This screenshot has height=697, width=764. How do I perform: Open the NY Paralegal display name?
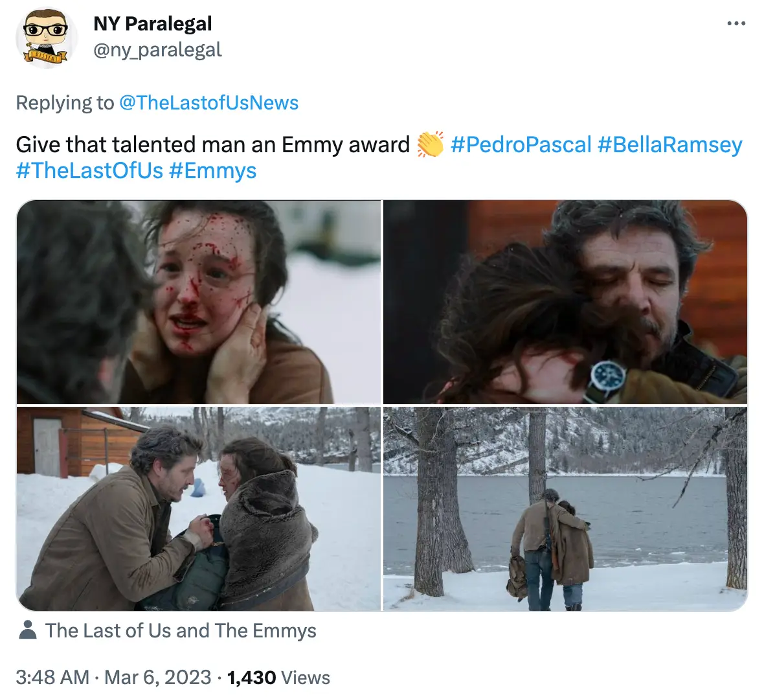point(153,24)
